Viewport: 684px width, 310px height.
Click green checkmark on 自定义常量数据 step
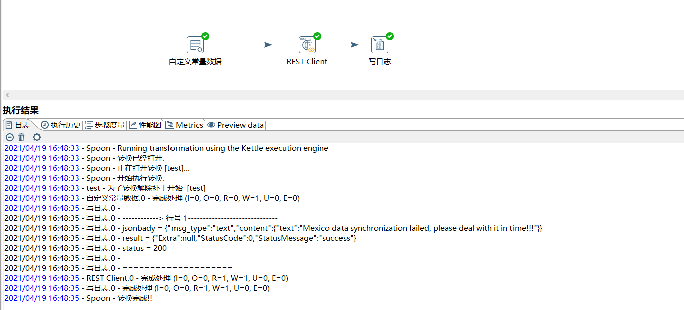pos(205,36)
